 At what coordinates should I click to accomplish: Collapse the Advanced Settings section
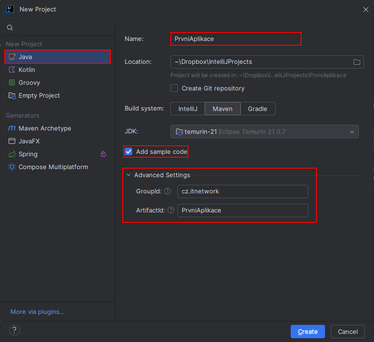pyautogui.click(x=128, y=175)
